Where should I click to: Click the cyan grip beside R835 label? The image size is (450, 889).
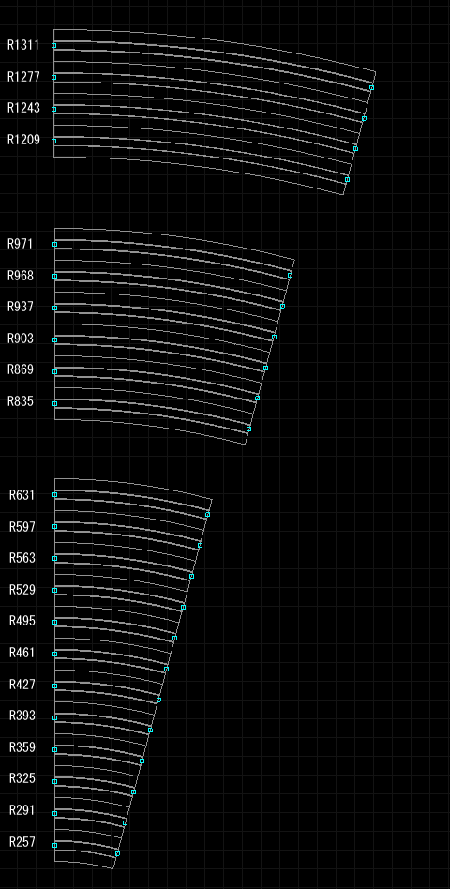(55, 403)
